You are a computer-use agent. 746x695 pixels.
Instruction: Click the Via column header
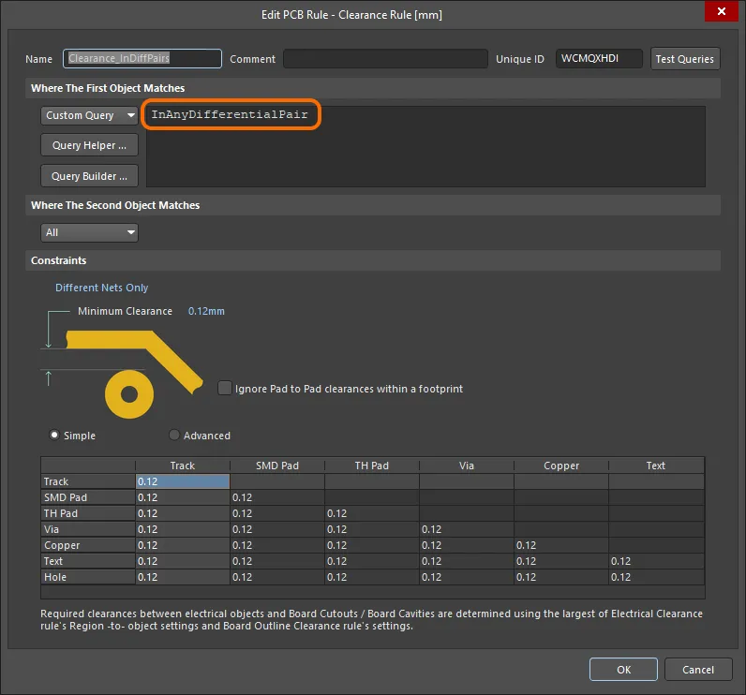pyautogui.click(x=467, y=466)
